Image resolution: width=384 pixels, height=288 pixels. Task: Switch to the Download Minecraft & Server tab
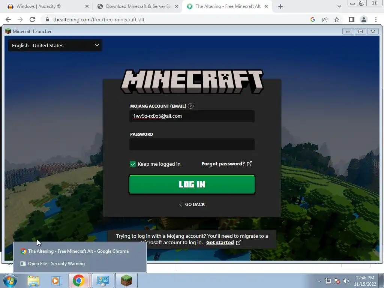click(138, 6)
